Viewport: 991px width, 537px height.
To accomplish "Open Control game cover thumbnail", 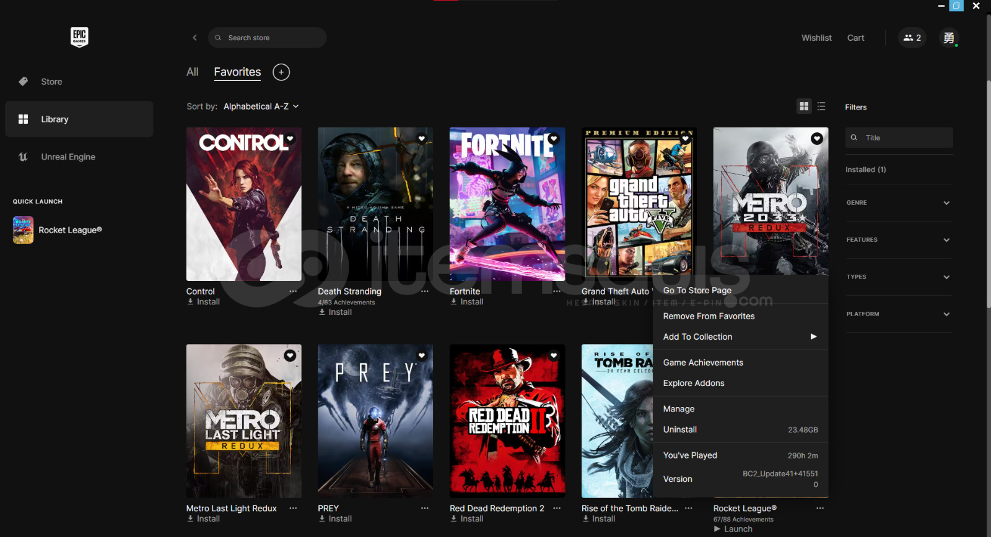I will click(244, 204).
